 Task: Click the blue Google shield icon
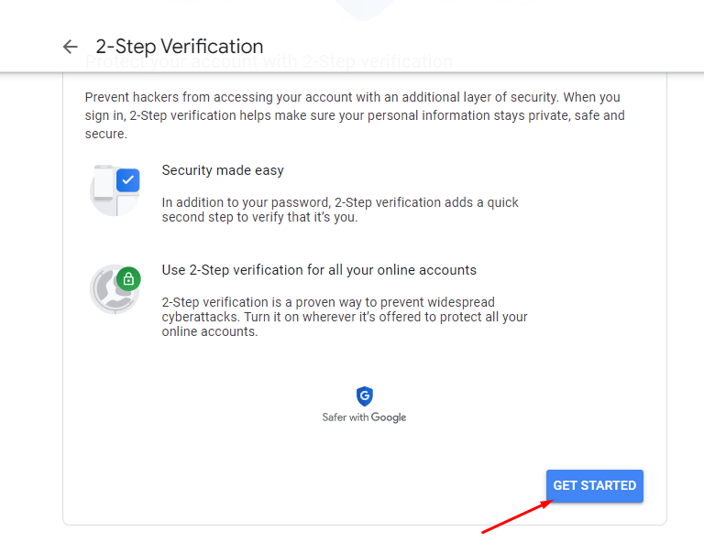pyautogui.click(x=365, y=396)
